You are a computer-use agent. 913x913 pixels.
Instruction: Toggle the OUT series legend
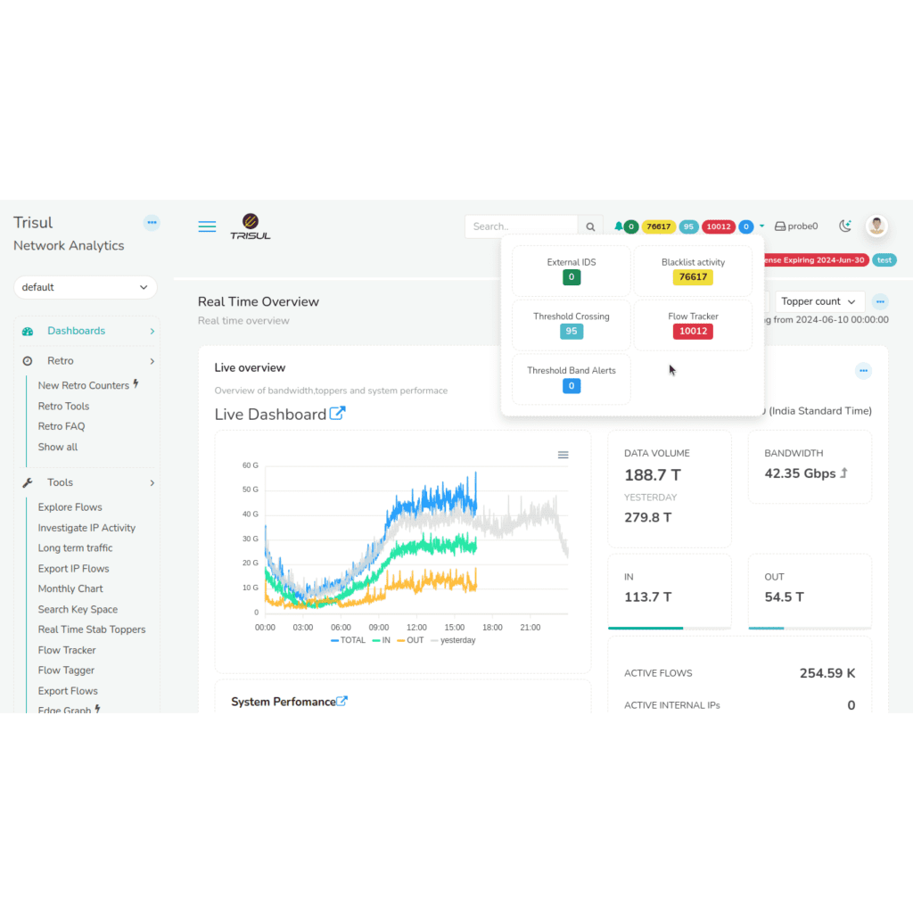[x=410, y=640]
